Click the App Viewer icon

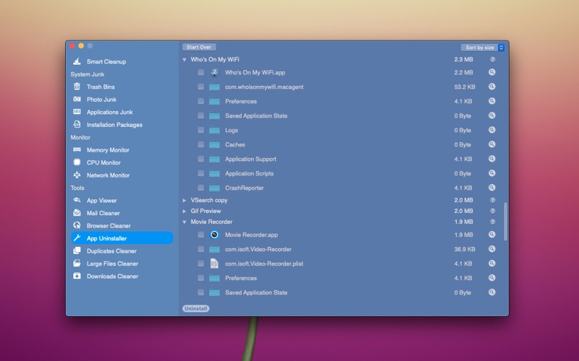[77, 200]
